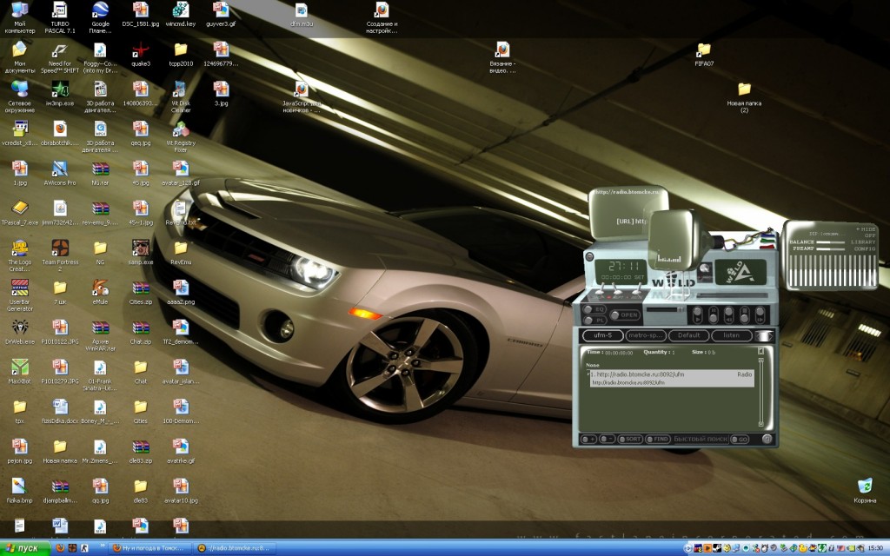
Task: Select the Team Fortress 2 icon
Action: click(59, 247)
